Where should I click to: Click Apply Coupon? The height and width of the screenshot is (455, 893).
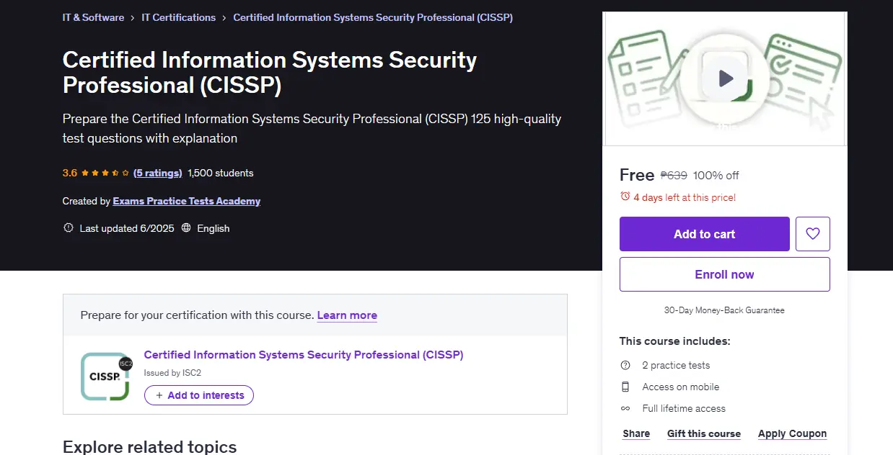pyautogui.click(x=792, y=433)
